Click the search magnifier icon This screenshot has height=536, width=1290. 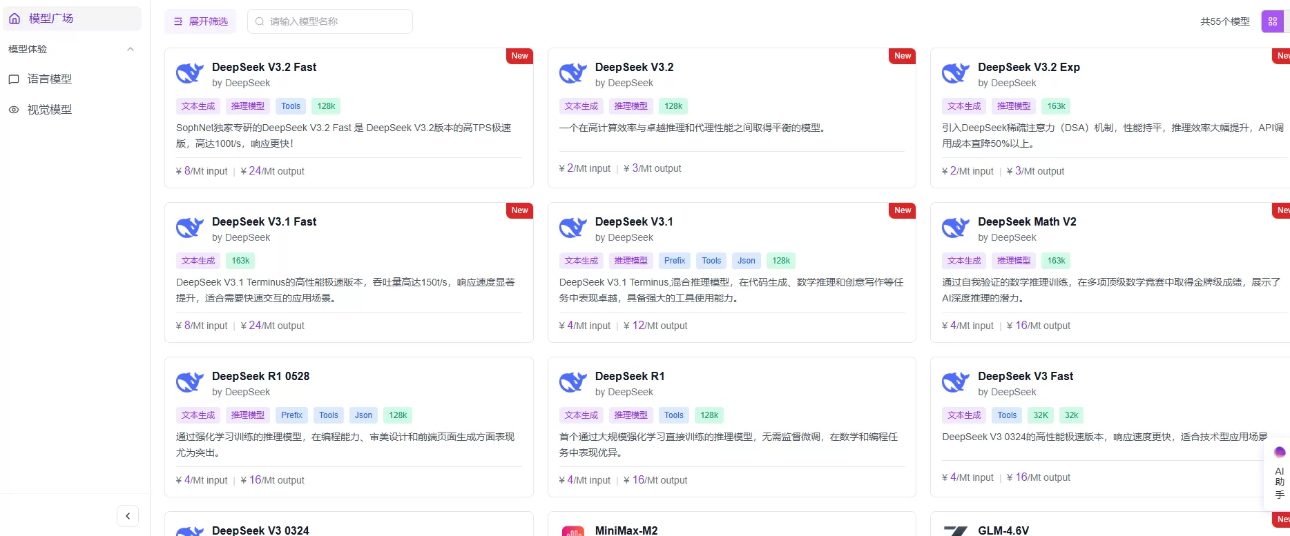pos(260,21)
